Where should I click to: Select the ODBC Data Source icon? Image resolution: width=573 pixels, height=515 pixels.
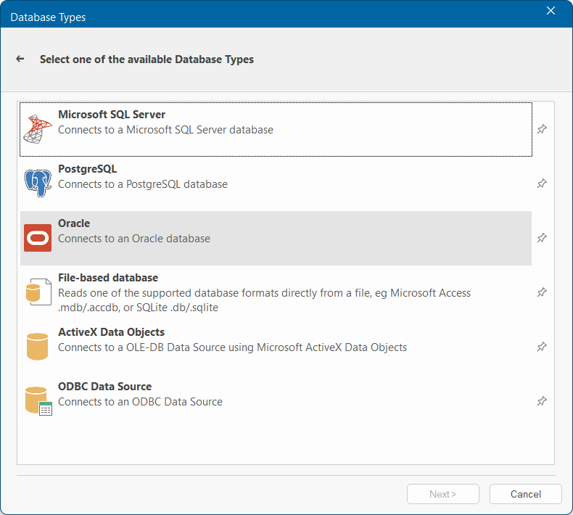(x=38, y=401)
